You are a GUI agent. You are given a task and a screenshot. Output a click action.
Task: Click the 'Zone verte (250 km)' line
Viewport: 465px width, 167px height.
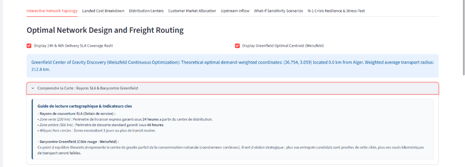pyautogui.click(x=125, y=119)
